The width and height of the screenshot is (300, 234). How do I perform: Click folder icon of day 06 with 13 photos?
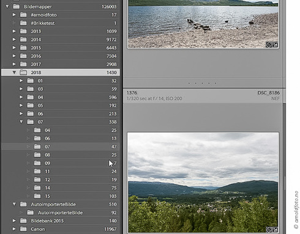tap(37, 138)
